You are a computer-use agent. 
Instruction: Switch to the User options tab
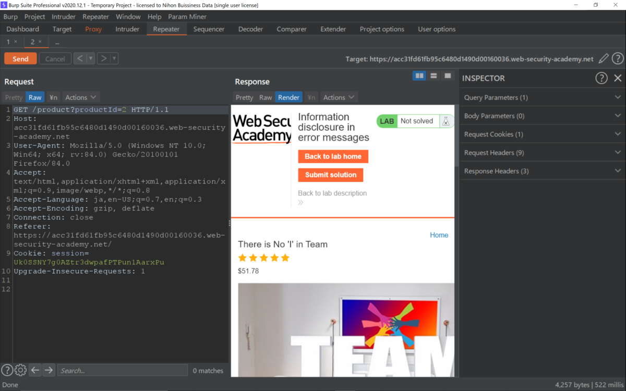(437, 29)
